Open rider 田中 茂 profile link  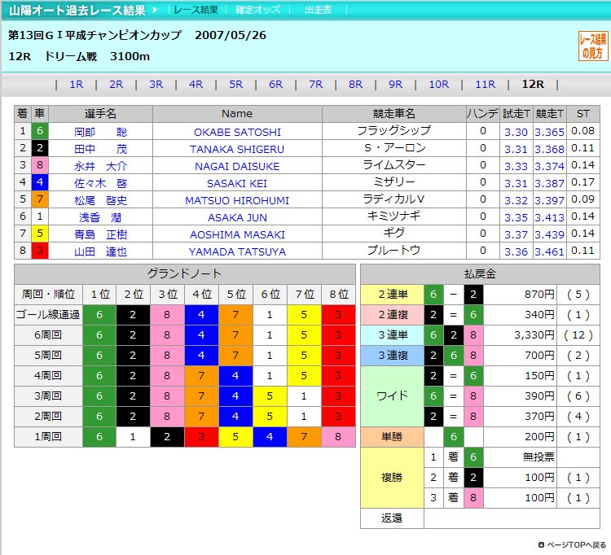point(100,150)
